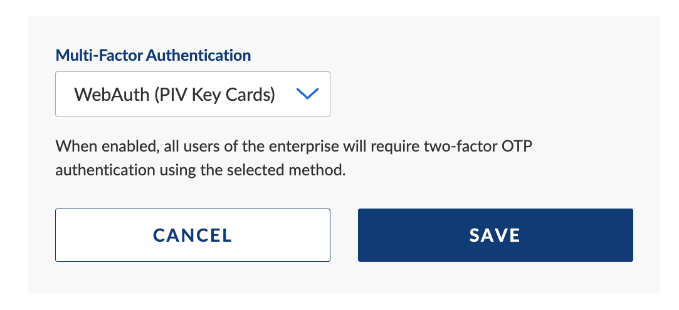Click the SAVE button
Viewport: 679px width, 310px height.
pyautogui.click(x=495, y=235)
